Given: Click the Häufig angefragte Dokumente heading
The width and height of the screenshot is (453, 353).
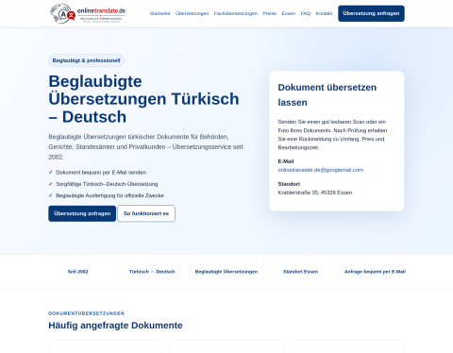Looking at the screenshot, I should pyautogui.click(x=115, y=326).
